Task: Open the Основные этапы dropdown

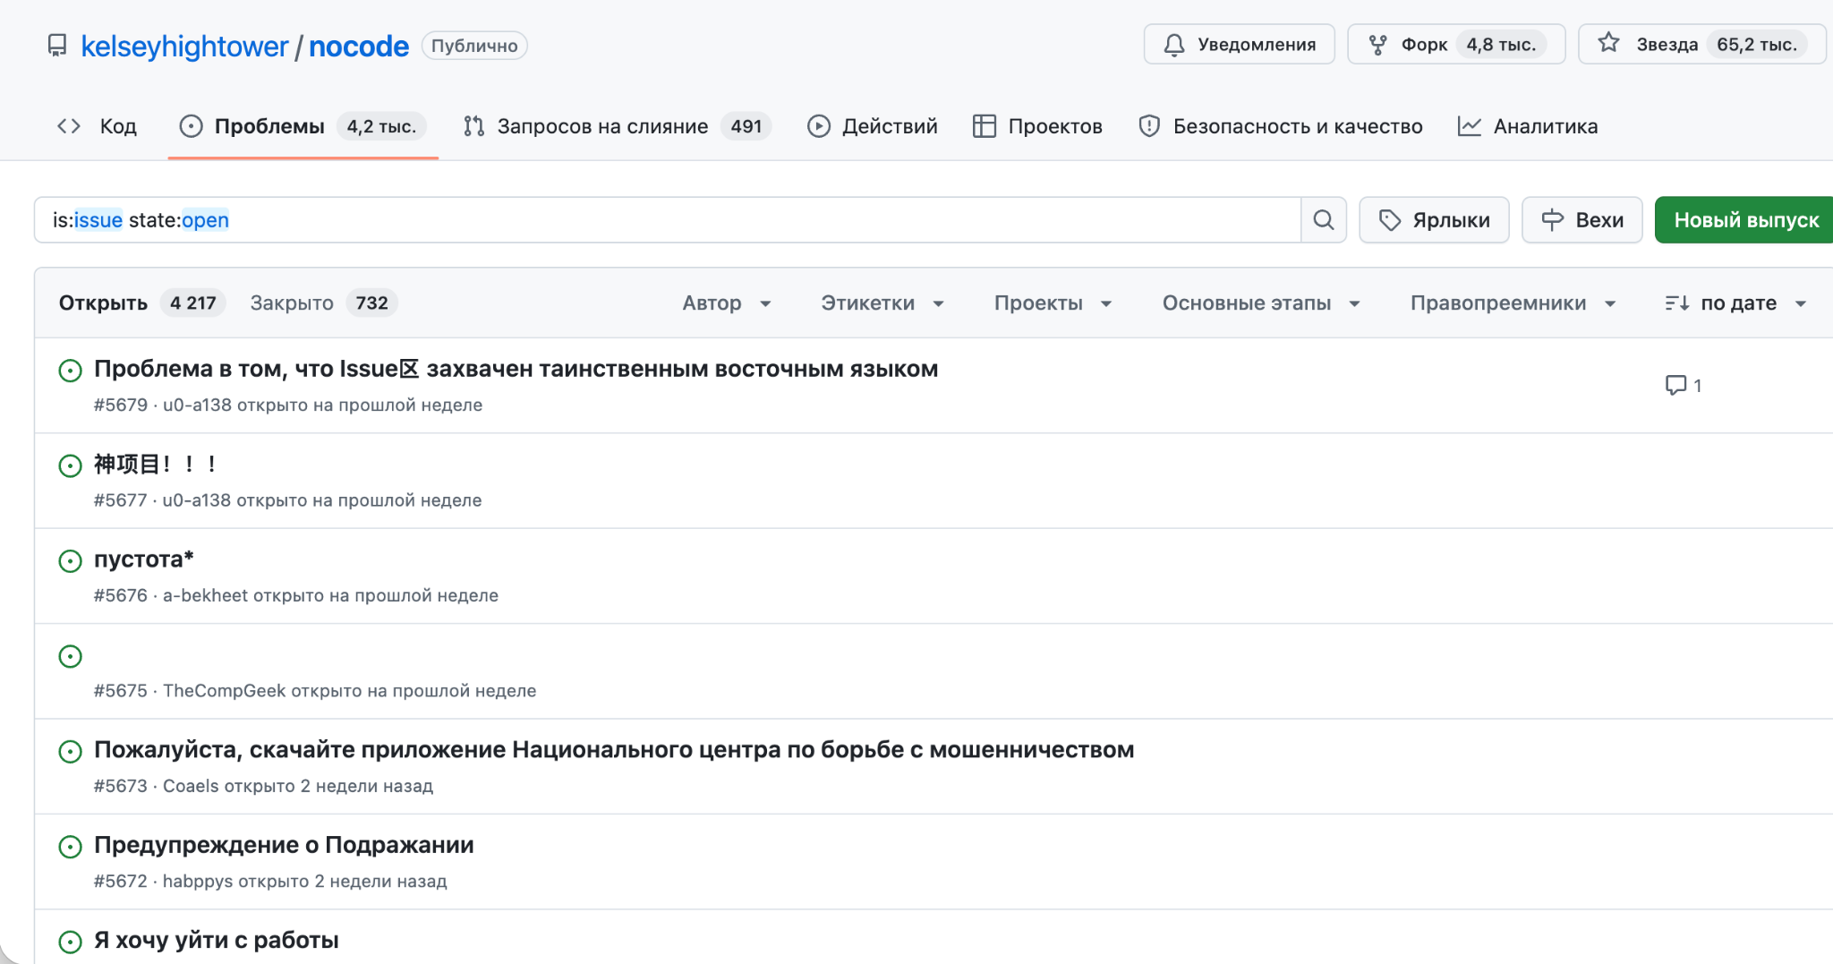Action: click(1260, 303)
